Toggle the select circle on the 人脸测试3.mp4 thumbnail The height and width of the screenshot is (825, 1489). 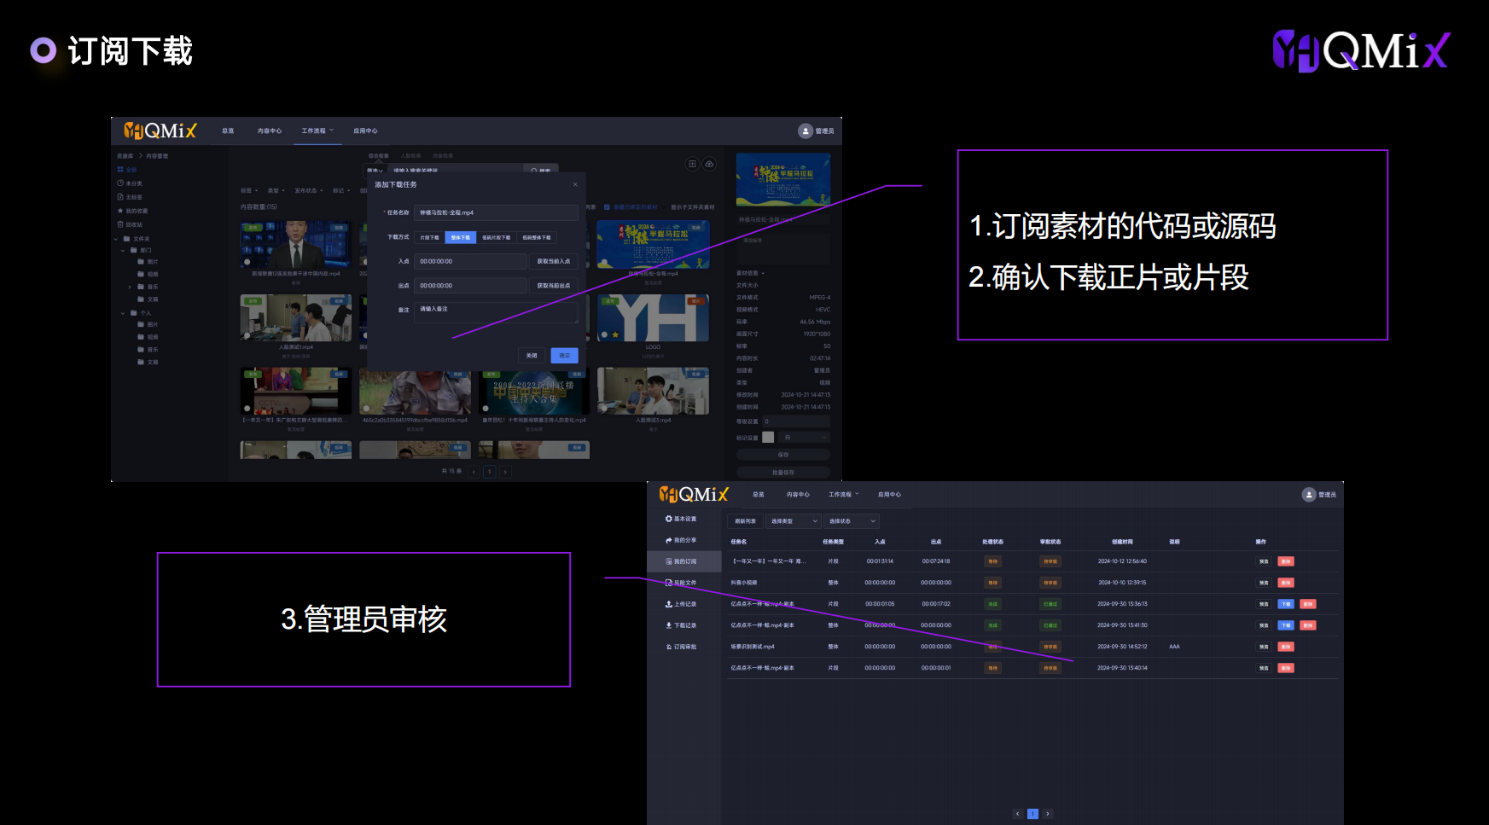(605, 409)
